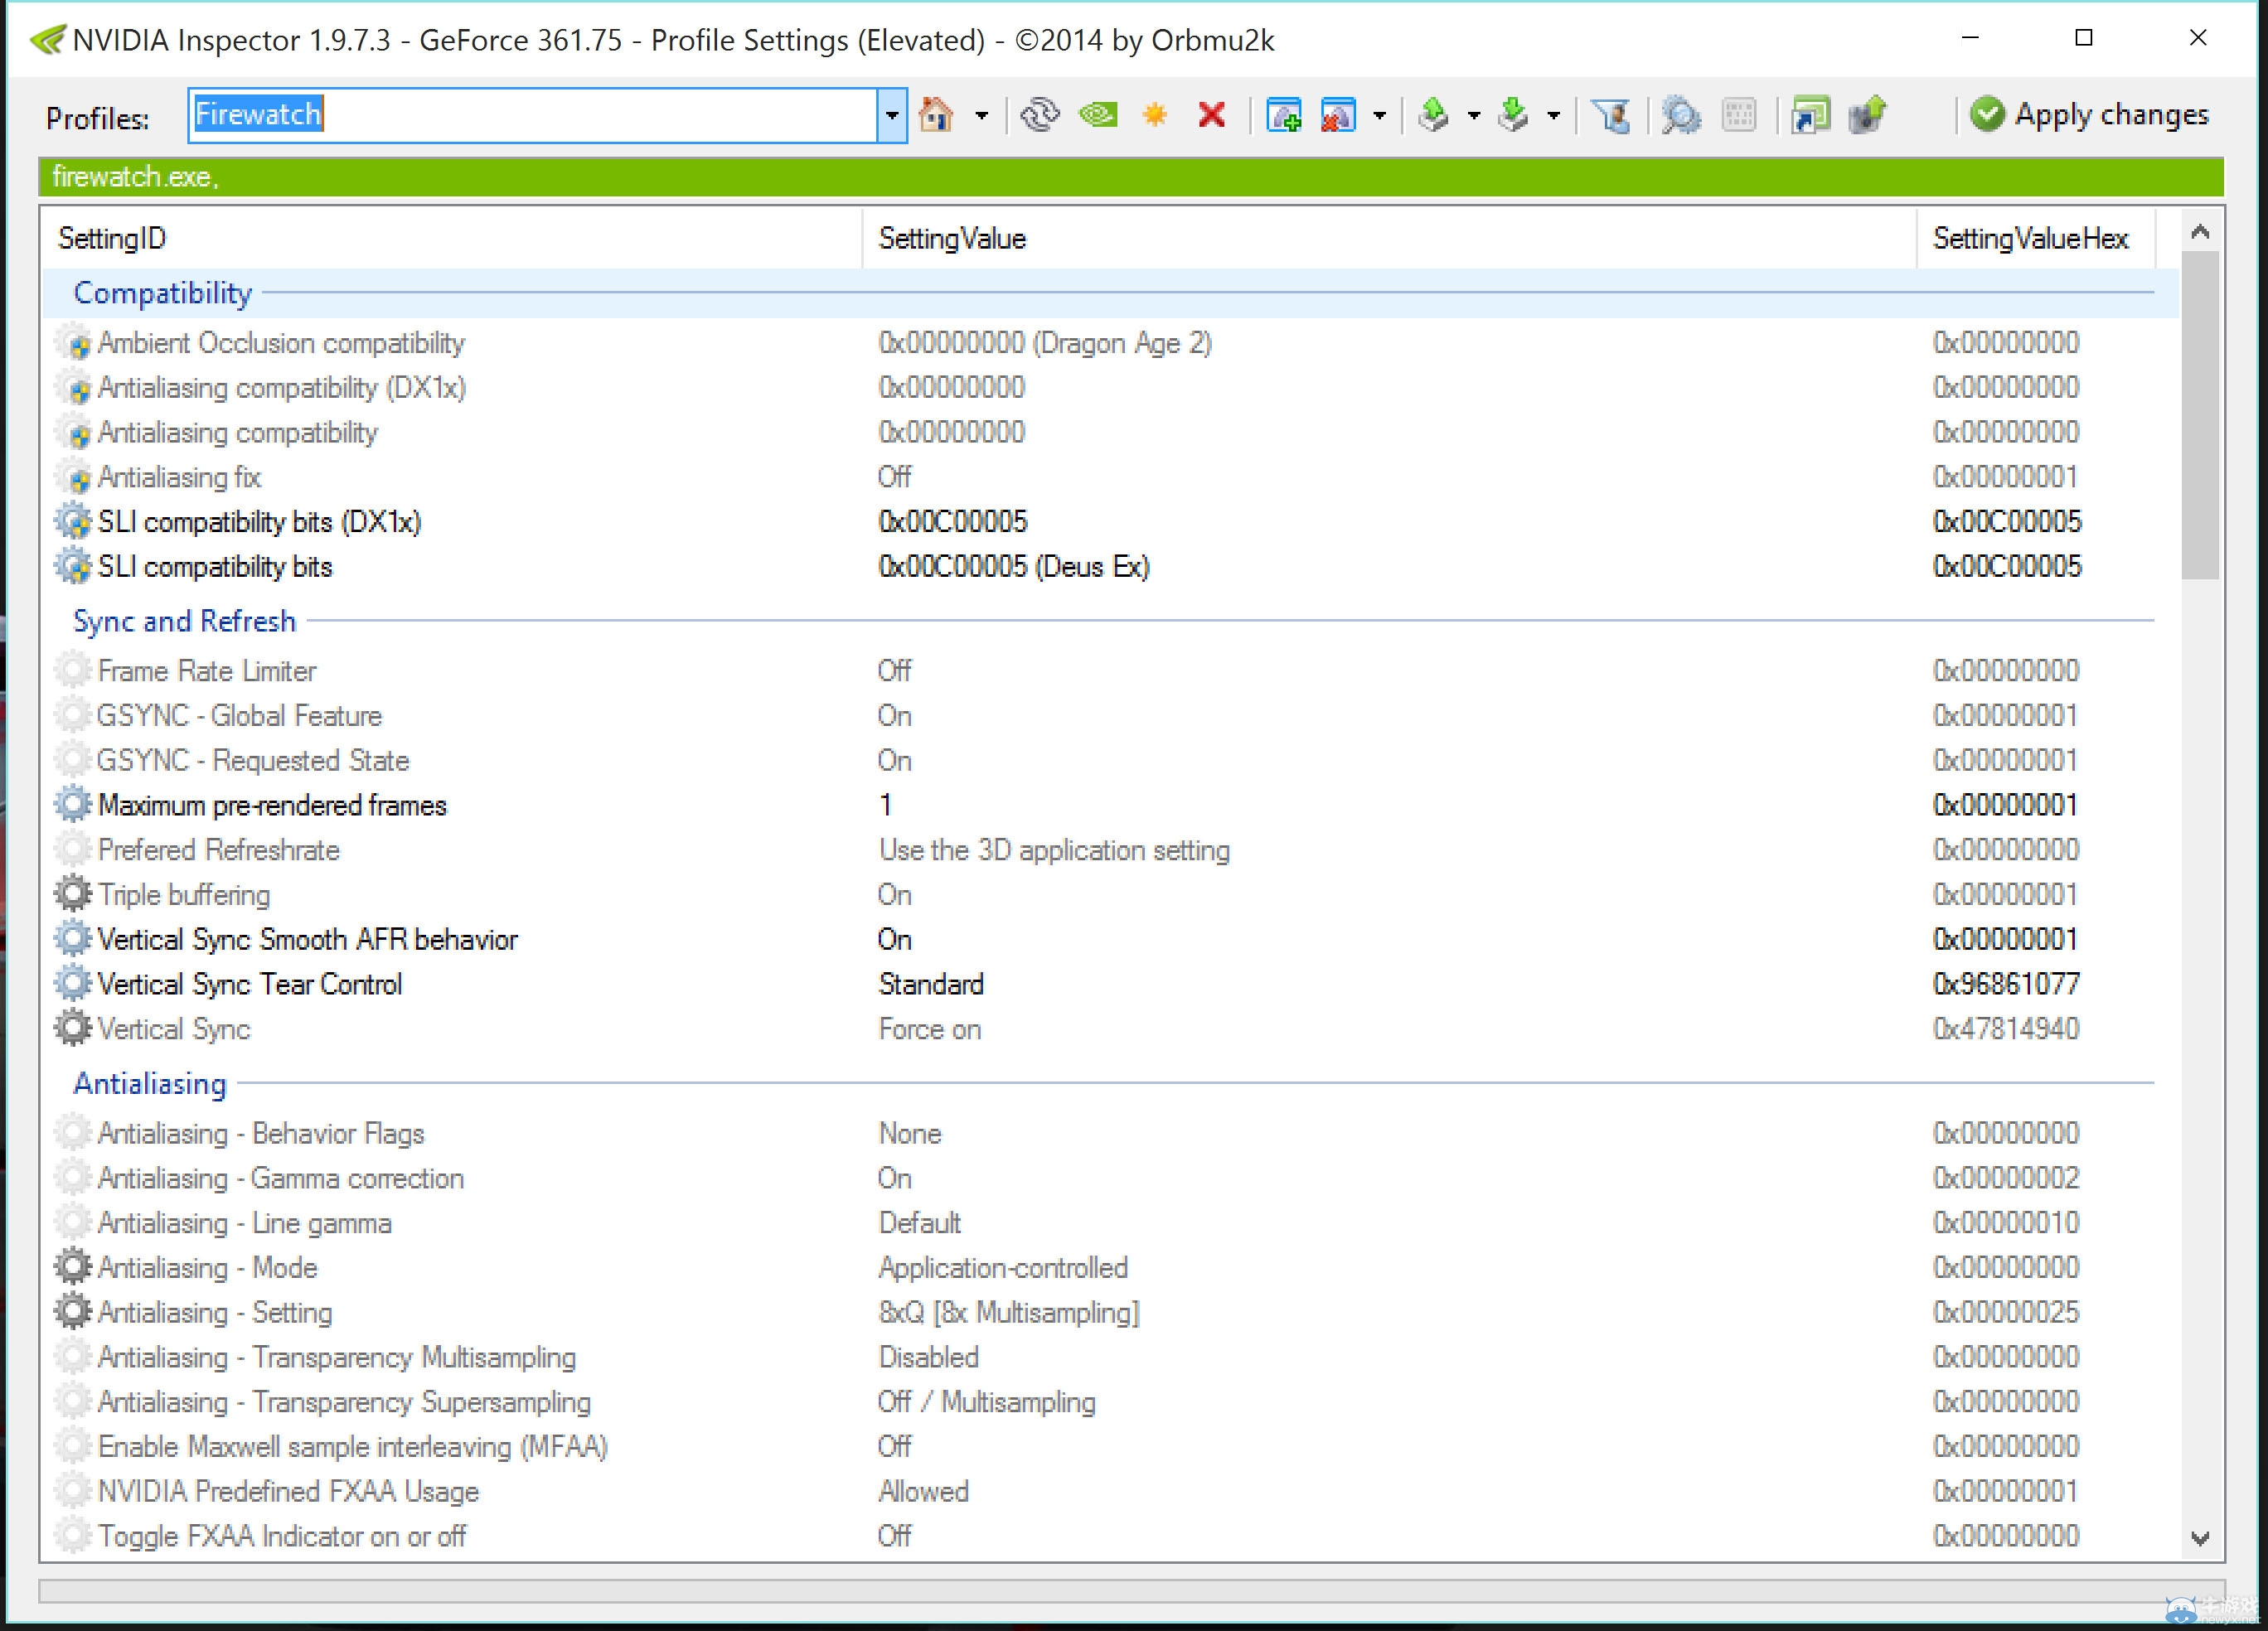Open the dropdown next to remove application icon
Viewport: 2268px width, 1631px height.
[1379, 116]
